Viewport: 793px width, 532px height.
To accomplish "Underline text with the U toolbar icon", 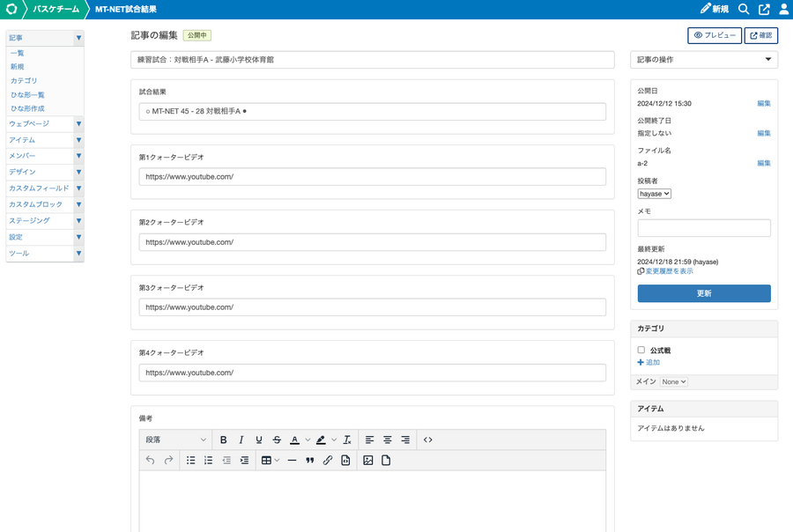I will tap(259, 440).
